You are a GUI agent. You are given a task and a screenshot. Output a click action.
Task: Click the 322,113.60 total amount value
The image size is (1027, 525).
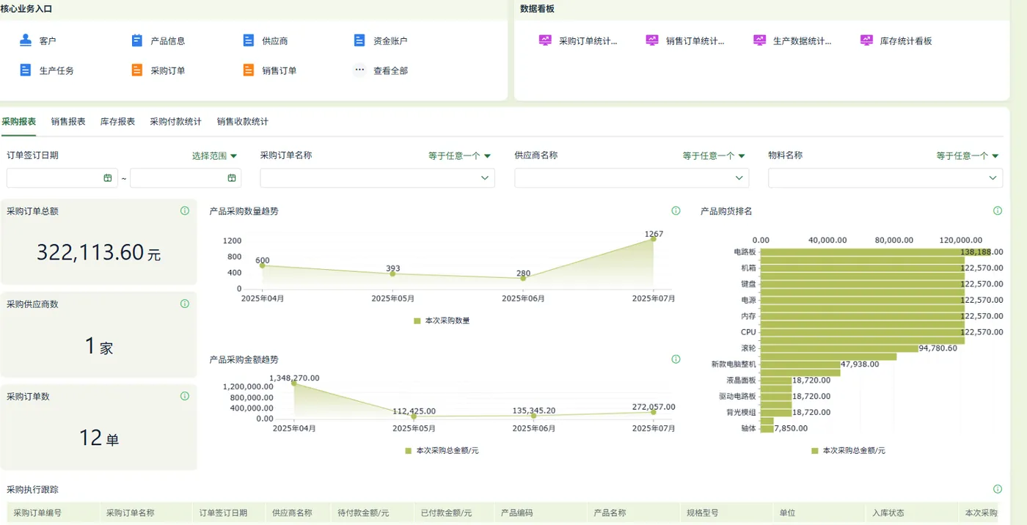click(90, 252)
